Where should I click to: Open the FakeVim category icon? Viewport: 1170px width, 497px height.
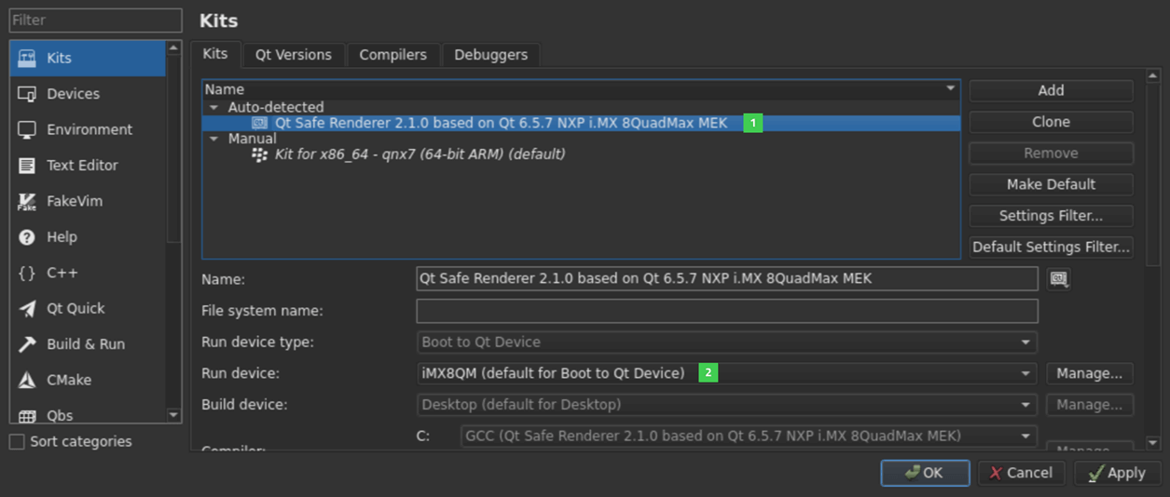[x=27, y=201]
